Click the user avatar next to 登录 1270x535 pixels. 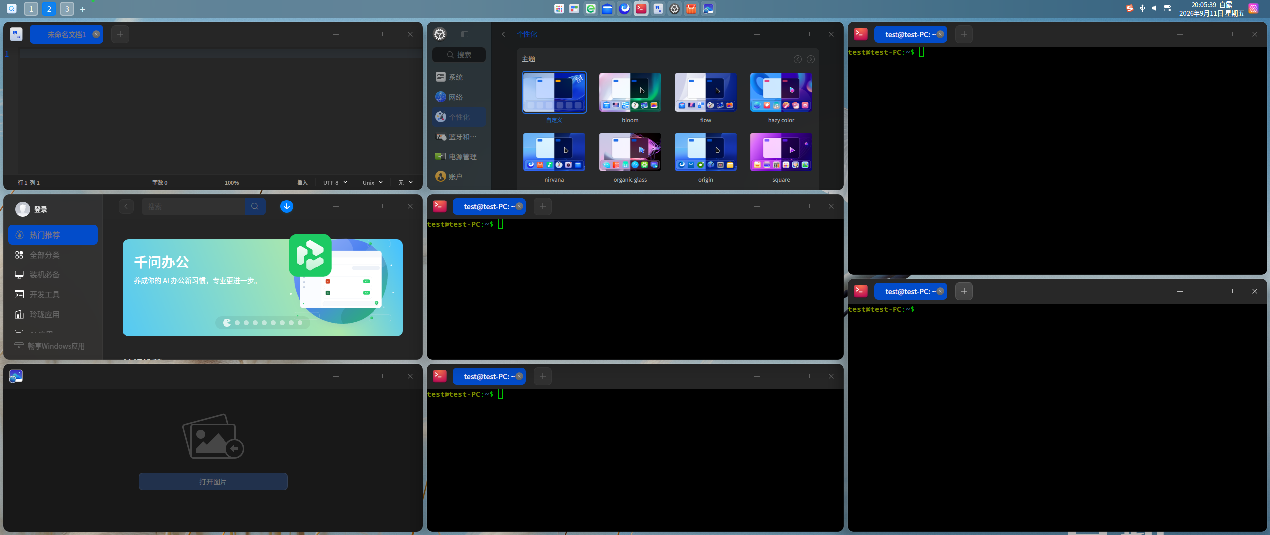pyautogui.click(x=22, y=209)
